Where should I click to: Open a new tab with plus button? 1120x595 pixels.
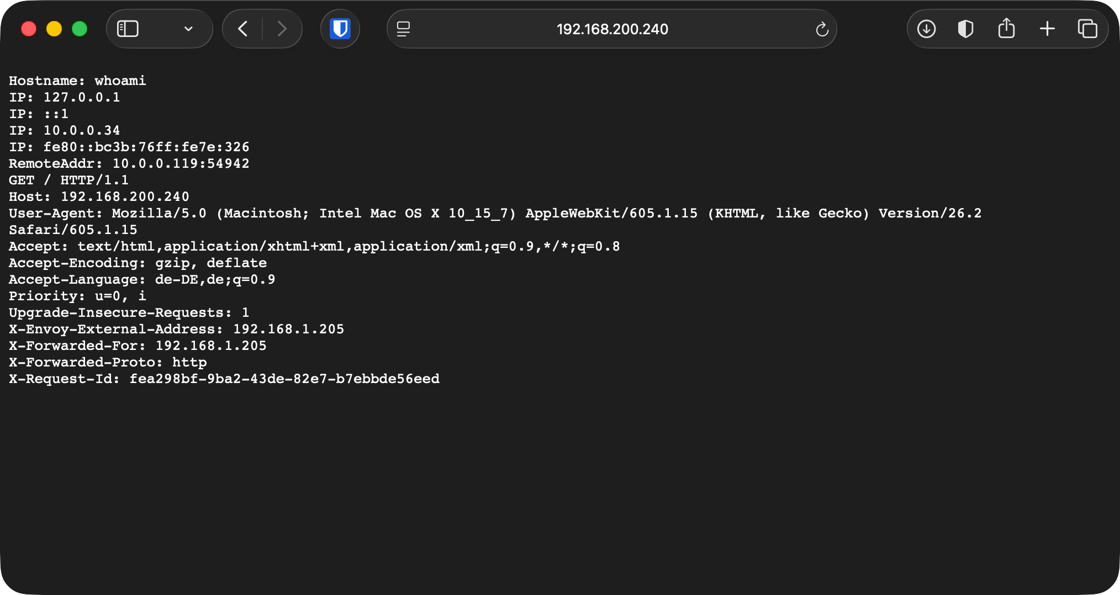1047,29
